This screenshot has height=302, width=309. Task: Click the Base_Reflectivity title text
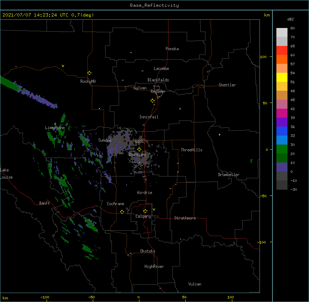[154, 5]
